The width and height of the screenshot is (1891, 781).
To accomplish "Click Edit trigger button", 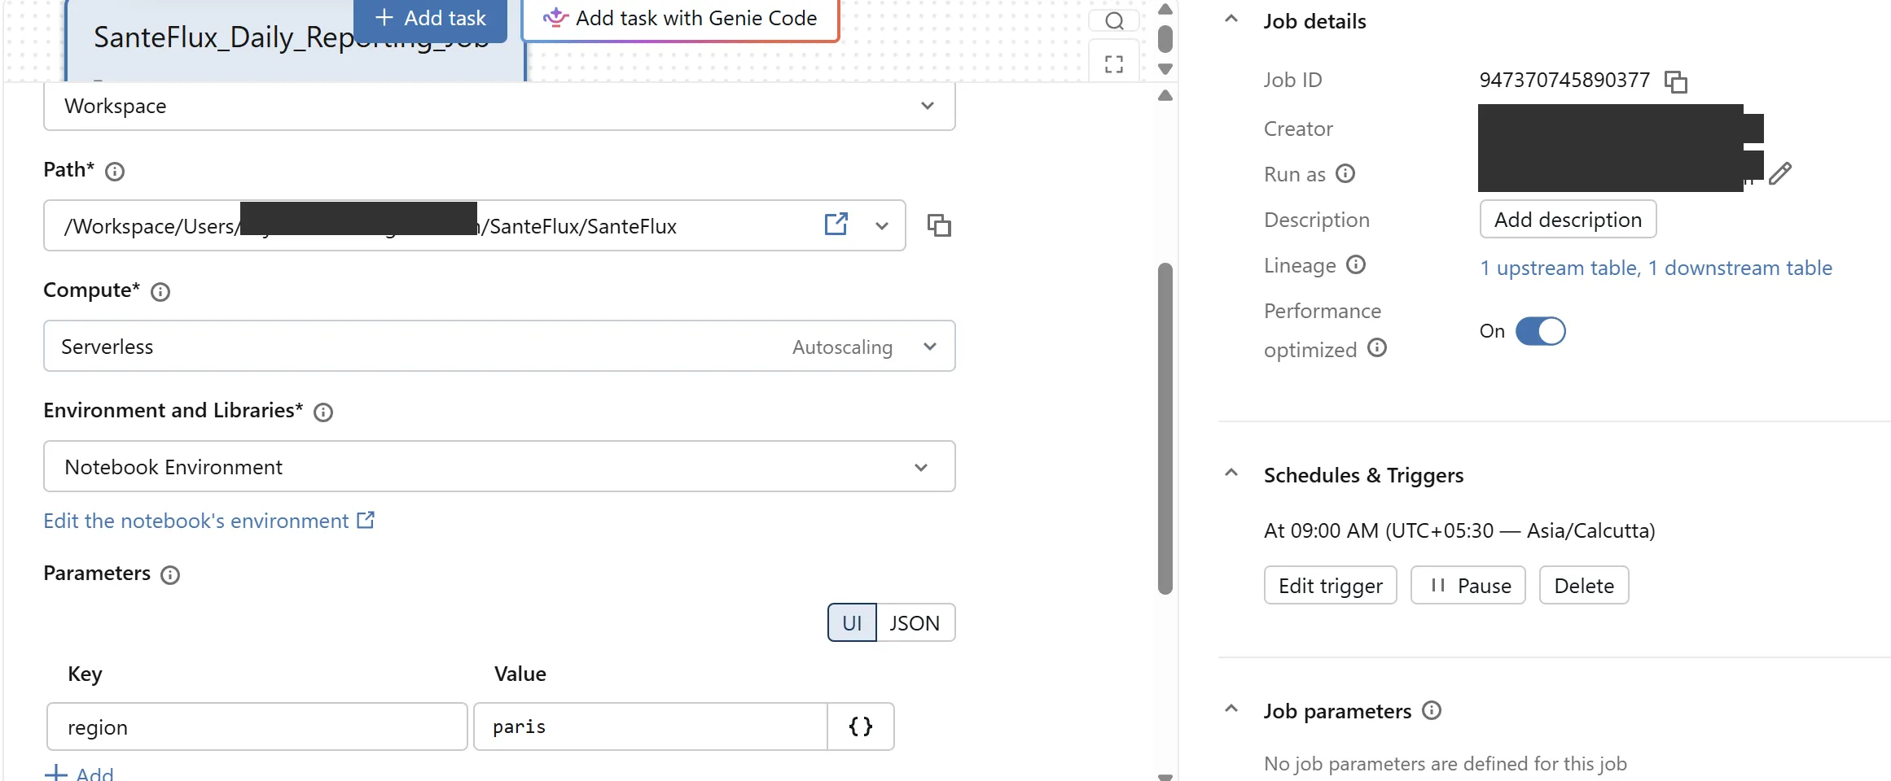I will coord(1330,585).
